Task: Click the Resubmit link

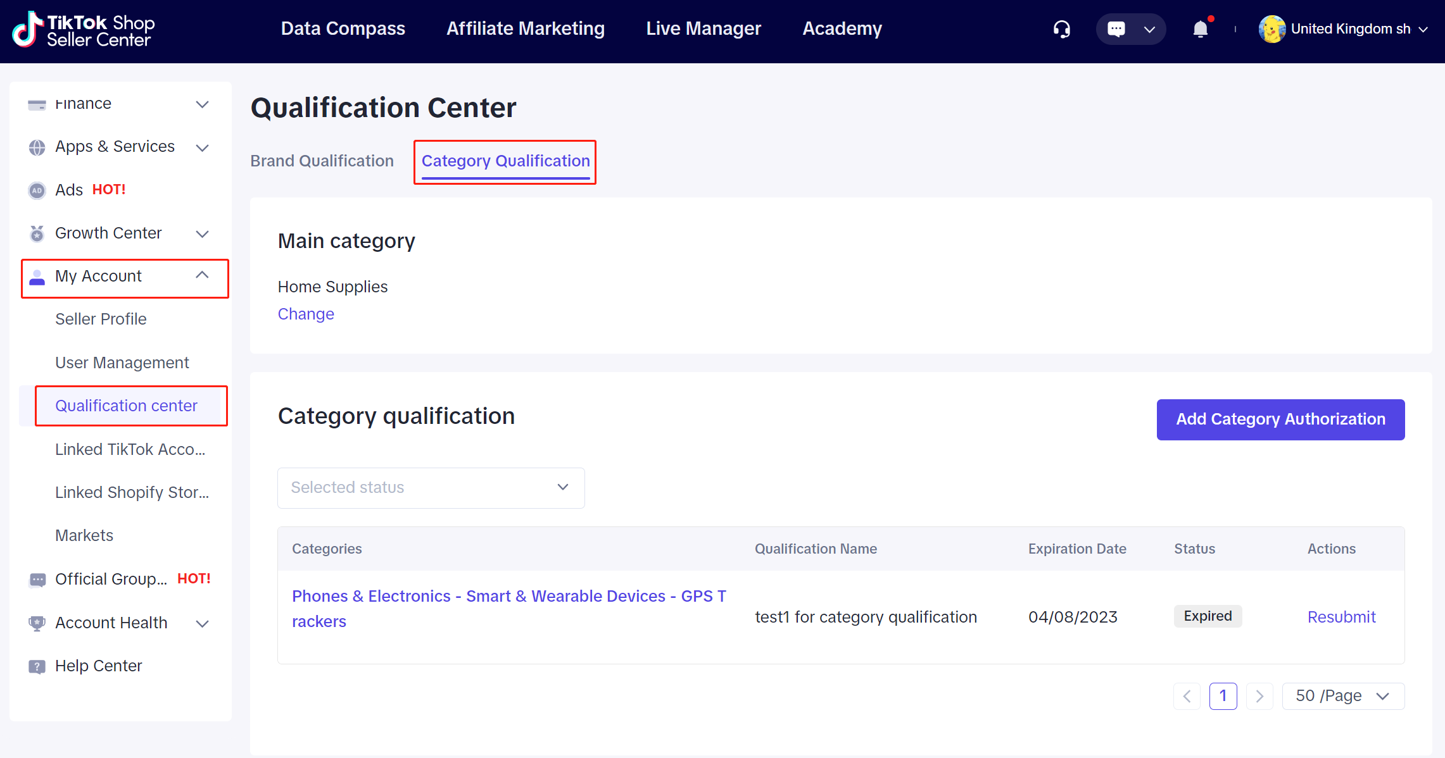Action: [1341, 617]
